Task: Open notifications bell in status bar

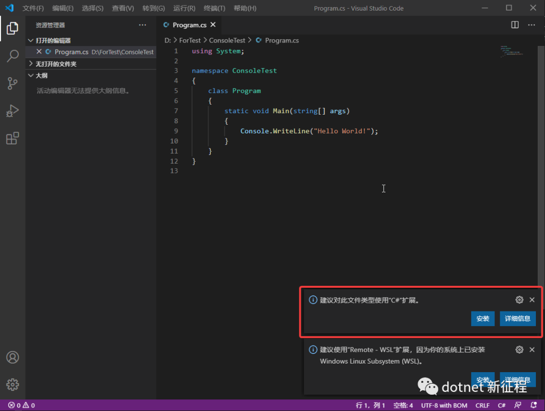Action: [534, 405]
